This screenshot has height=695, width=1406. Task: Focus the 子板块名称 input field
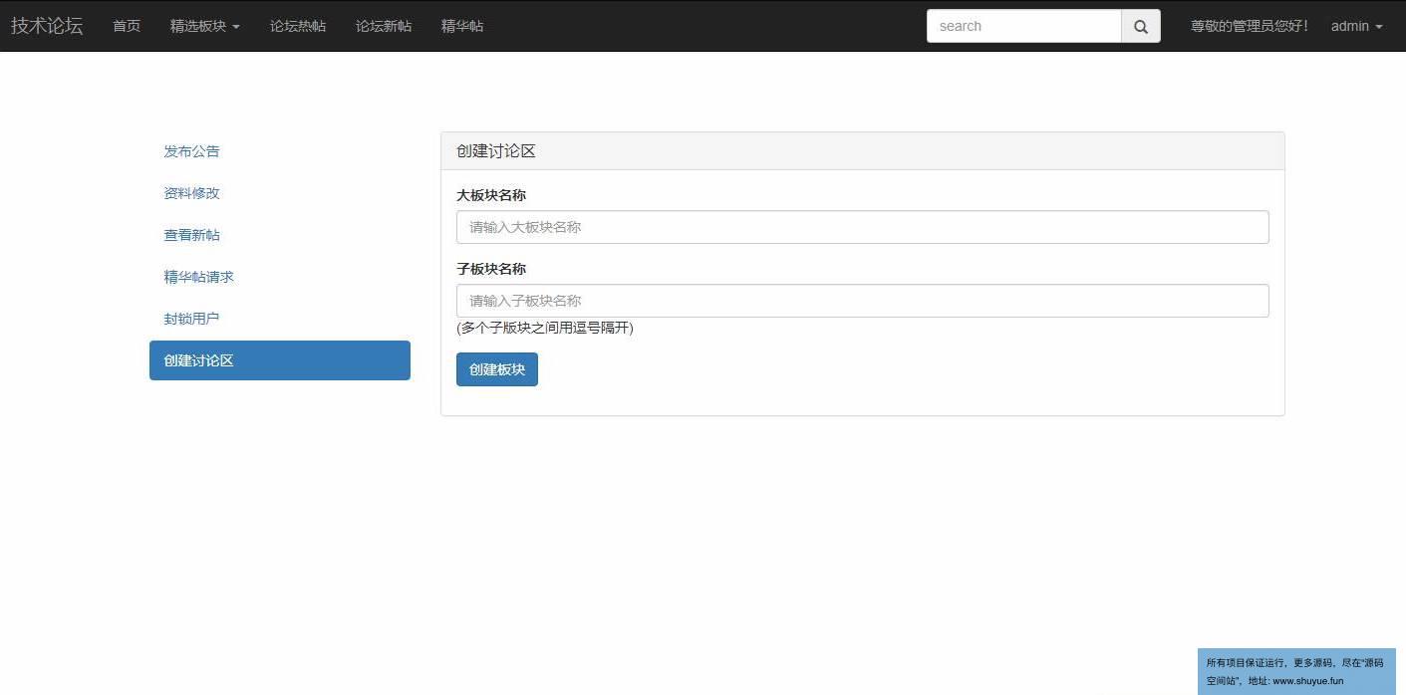[863, 301]
